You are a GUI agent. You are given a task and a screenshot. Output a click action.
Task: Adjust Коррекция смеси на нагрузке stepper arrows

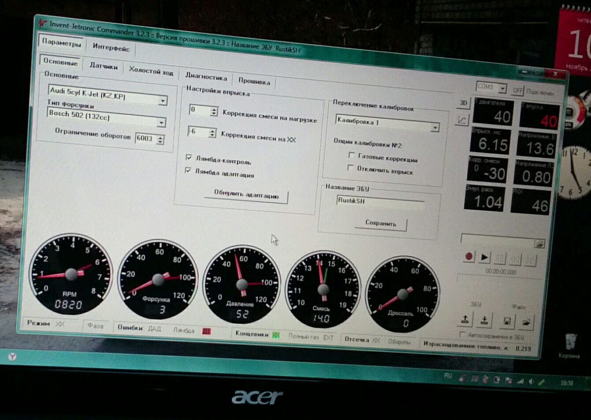tap(214, 111)
